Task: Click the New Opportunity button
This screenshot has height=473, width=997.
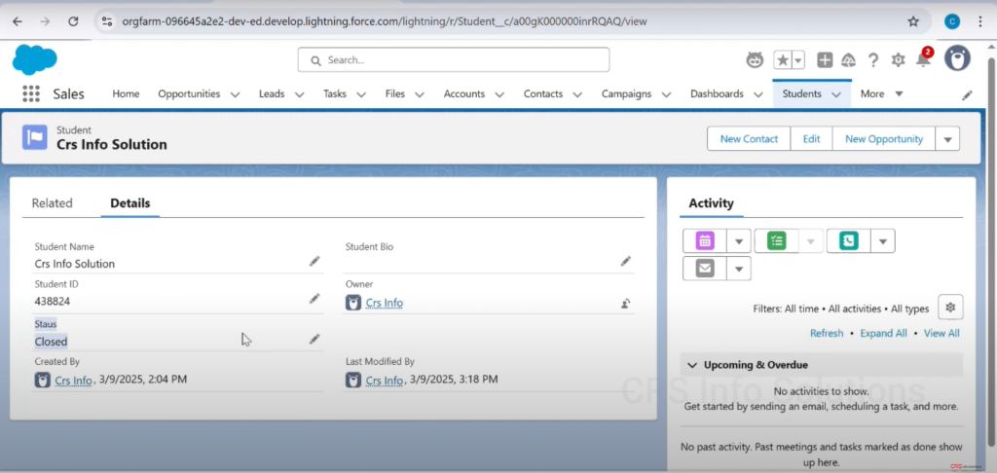Action: point(883,139)
